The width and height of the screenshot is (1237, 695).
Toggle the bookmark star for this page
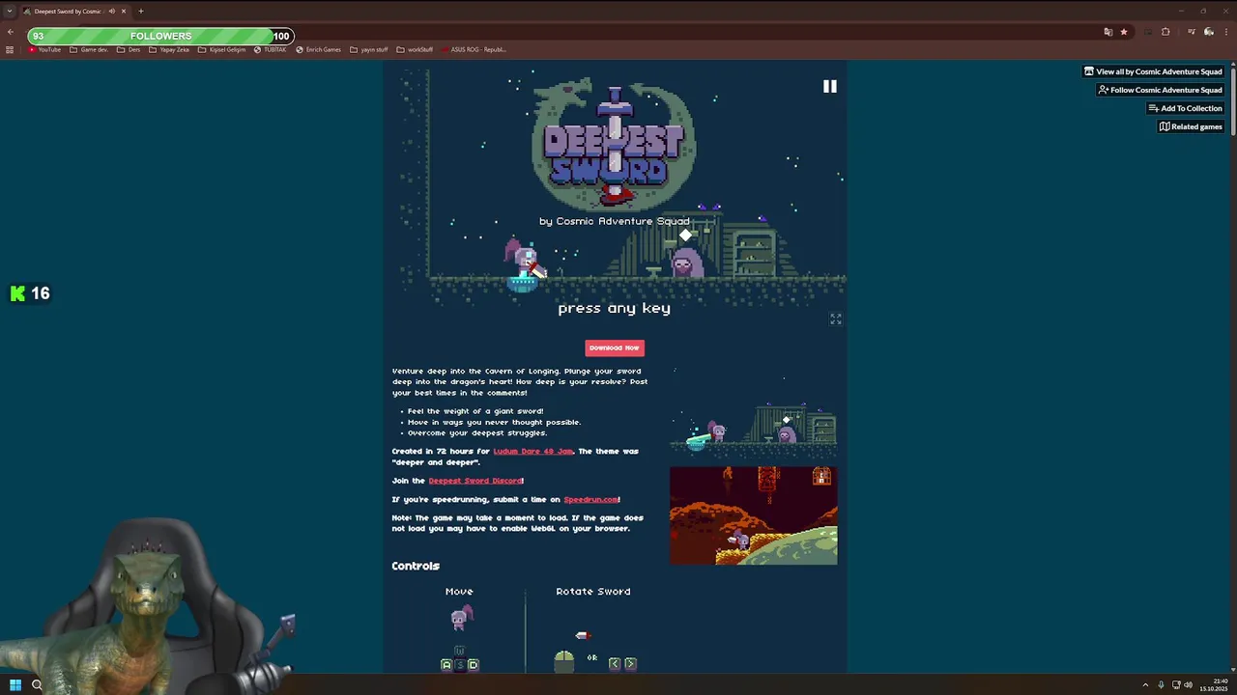click(1123, 32)
